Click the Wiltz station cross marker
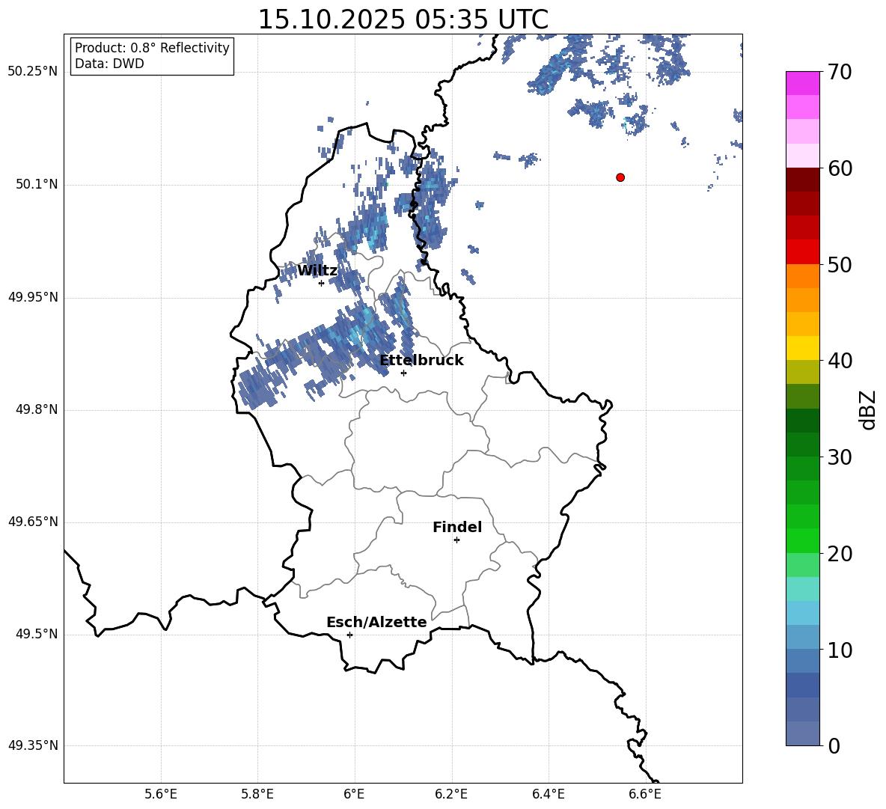 pyautogui.click(x=321, y=283)
